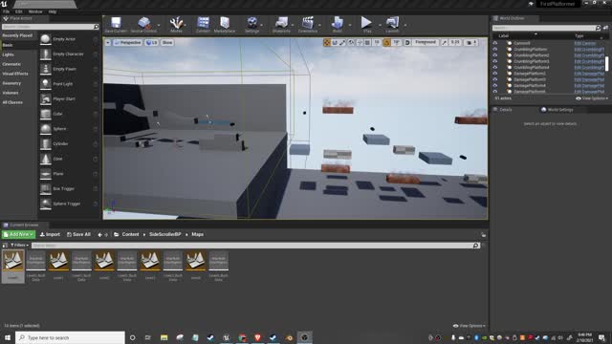Click the Save All button

[78, 234]
